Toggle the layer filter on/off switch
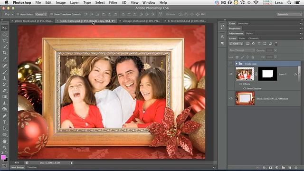304x171 pixels. [276, 44]
